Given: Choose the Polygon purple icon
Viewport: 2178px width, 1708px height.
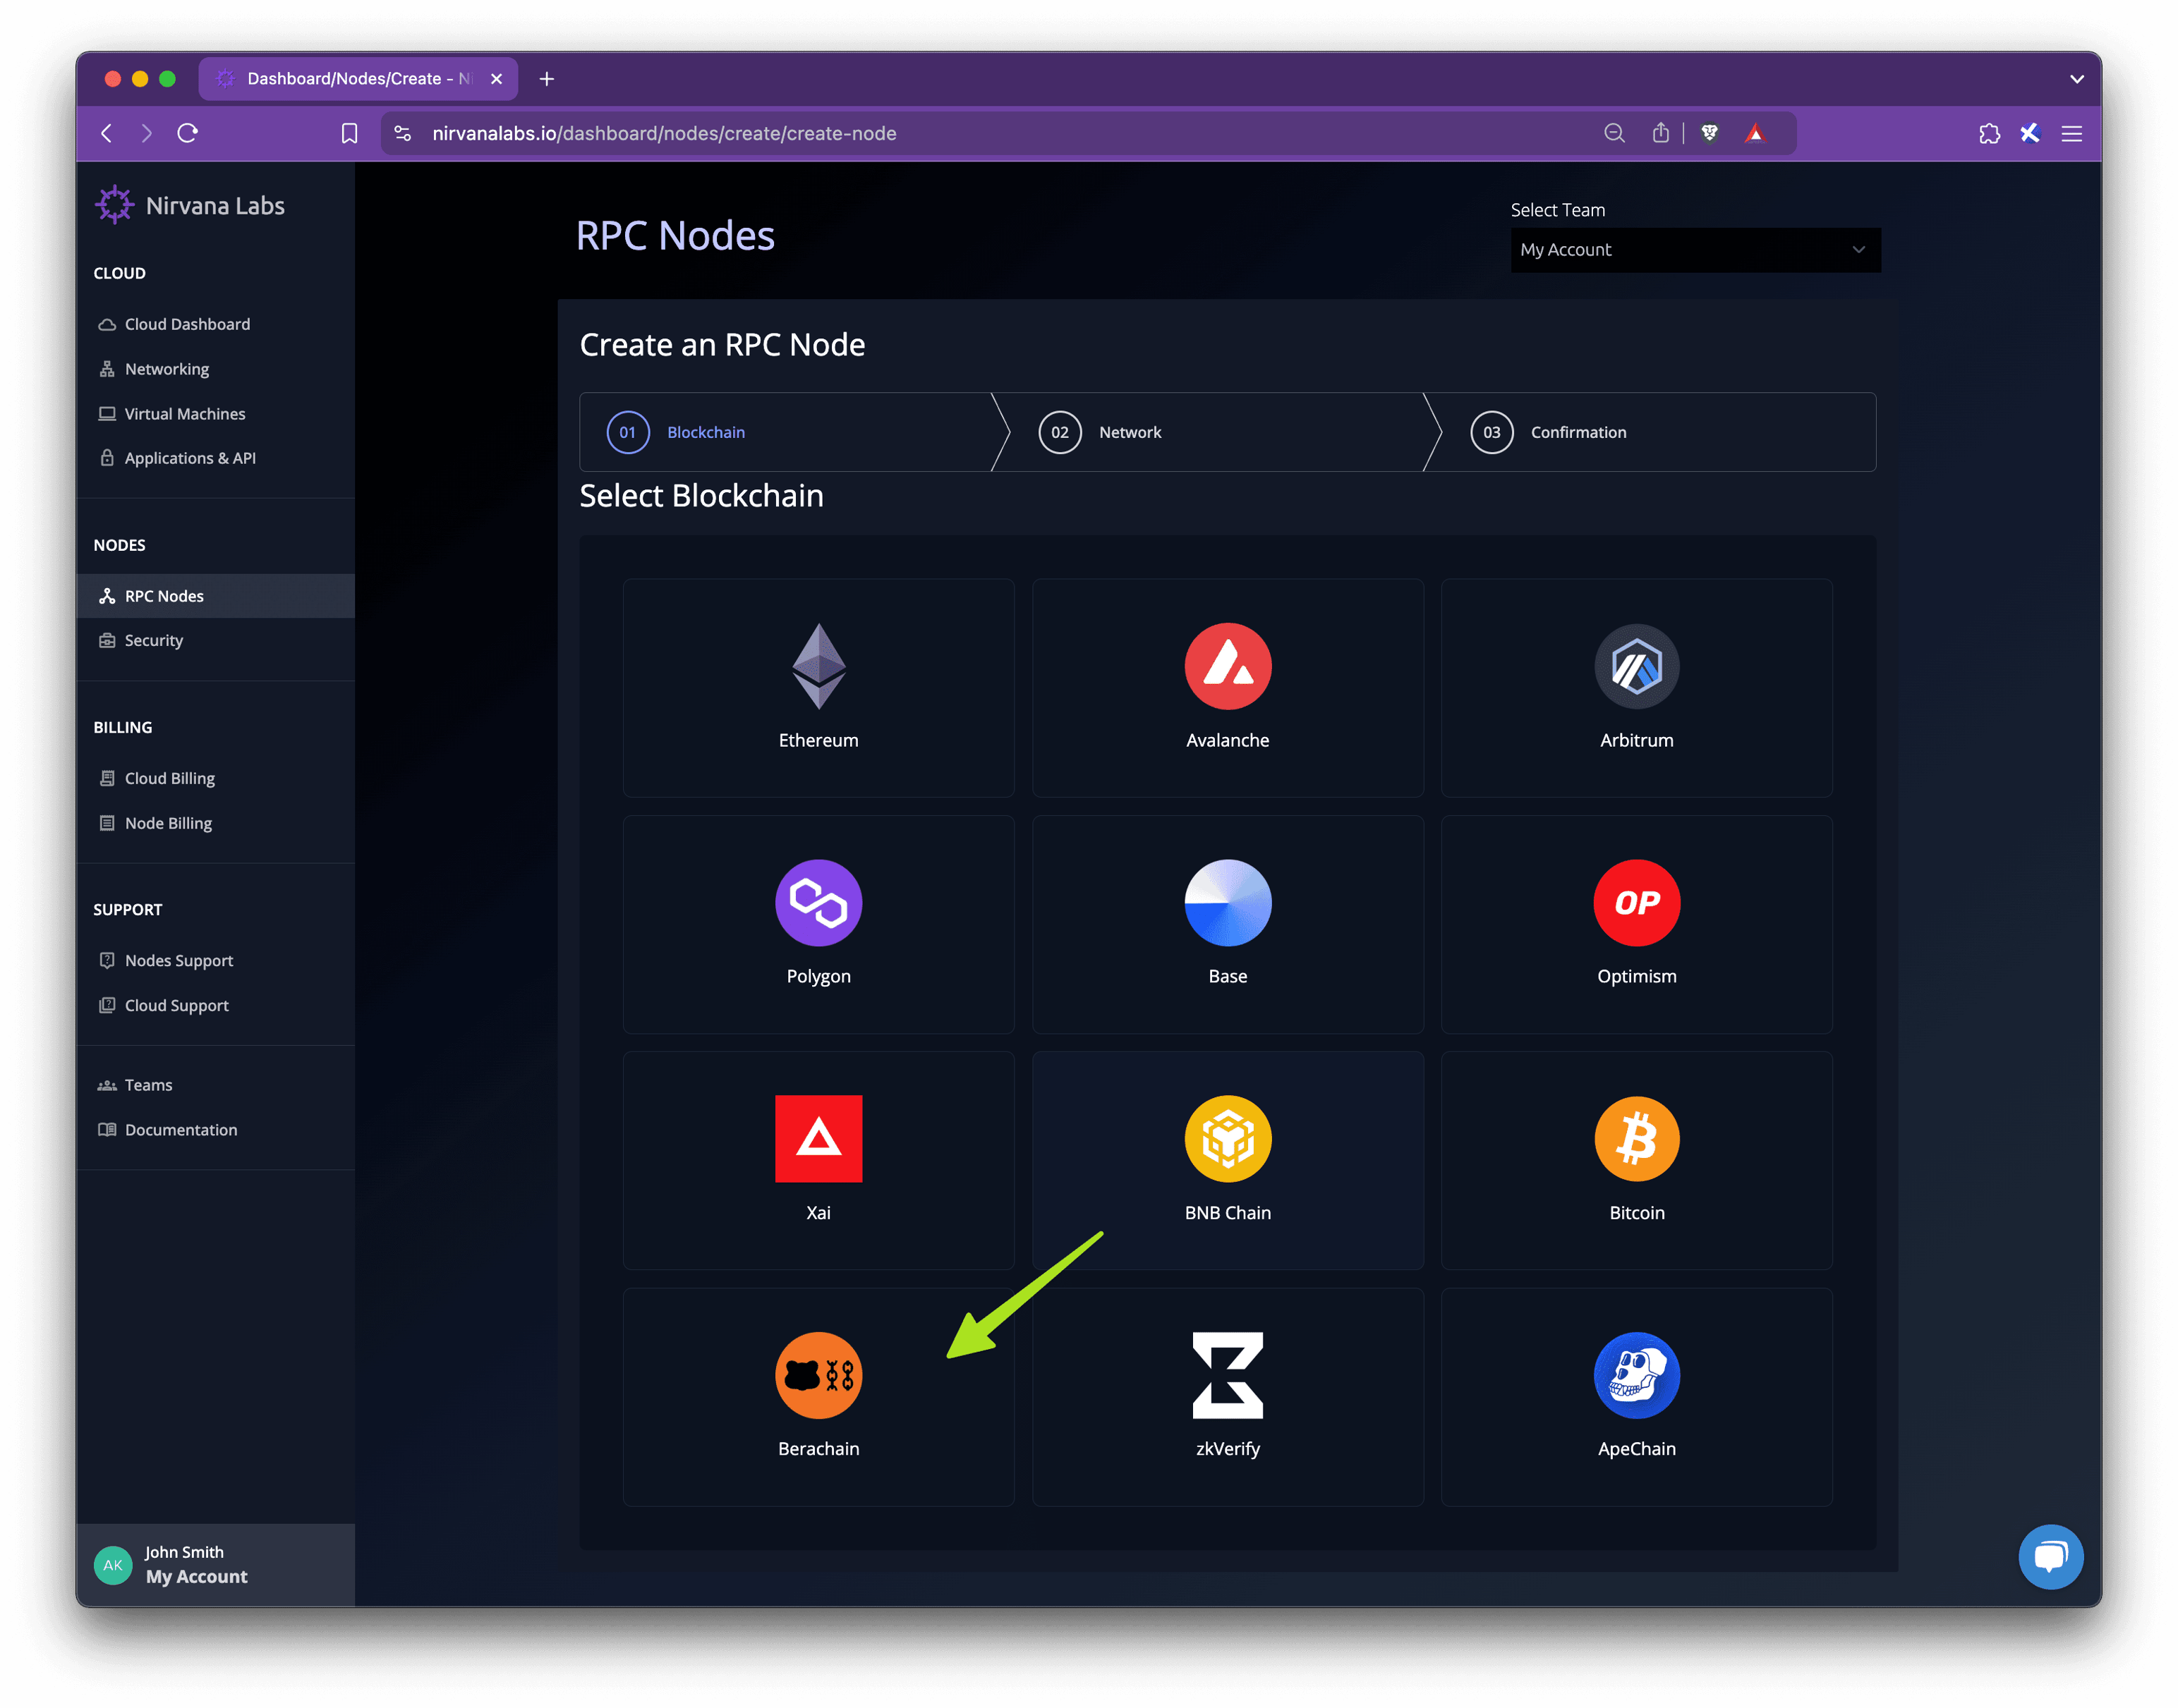Looking at the screenshot, I should (818, 902).
